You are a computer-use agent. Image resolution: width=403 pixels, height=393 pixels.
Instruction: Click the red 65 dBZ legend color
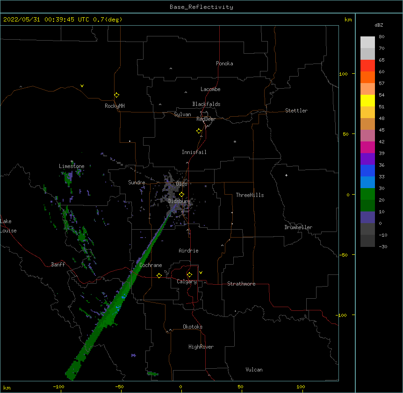(x=367, y=65)
